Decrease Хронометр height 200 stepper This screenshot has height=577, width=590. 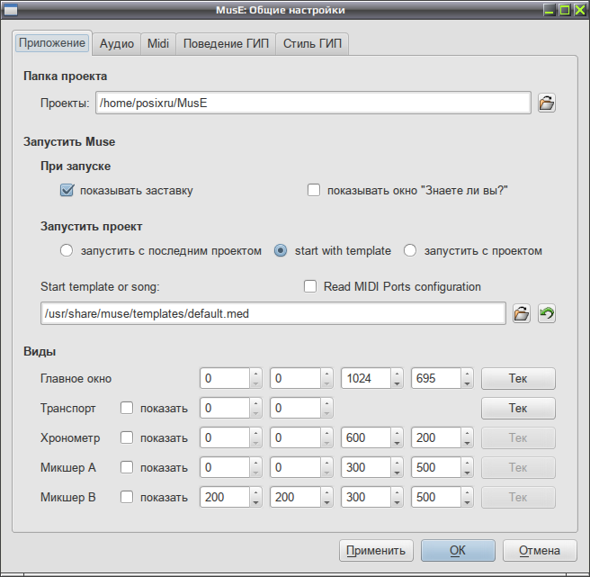467,443
